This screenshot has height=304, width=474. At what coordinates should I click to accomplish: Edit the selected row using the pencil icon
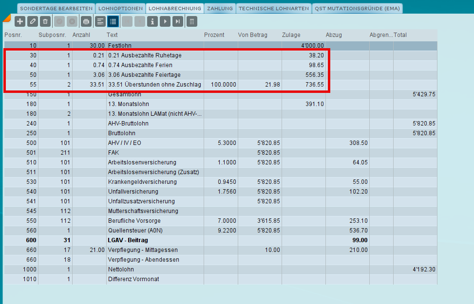(33, 21)
